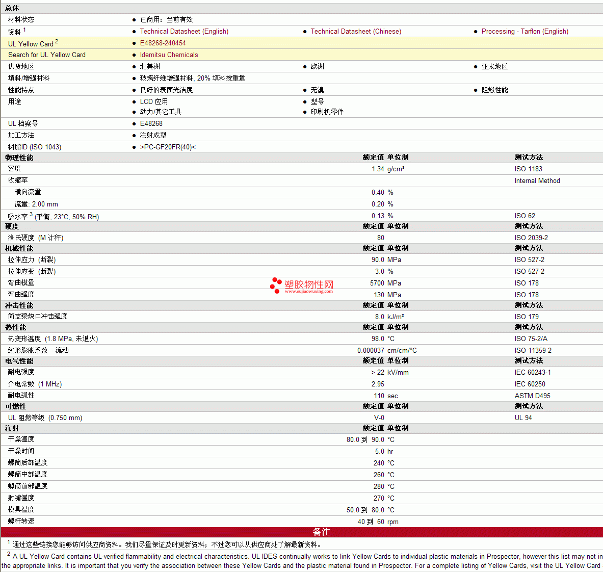This screenshot has height=572, width=603.
Task: Click the 欧洲 supply region entry
Action: pos(317,67)
